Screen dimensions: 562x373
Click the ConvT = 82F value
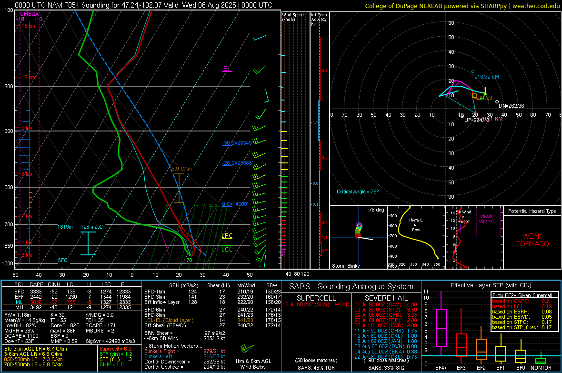[65, 325]
